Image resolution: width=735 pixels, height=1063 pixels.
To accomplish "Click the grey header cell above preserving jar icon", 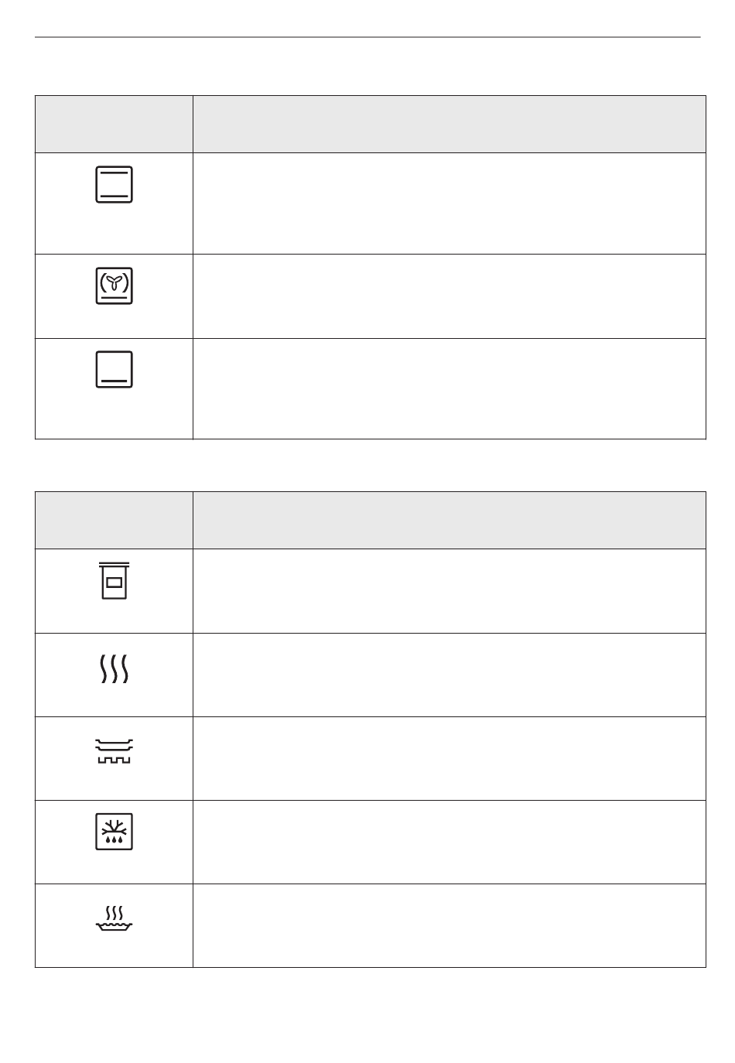I will click(114, 521).
